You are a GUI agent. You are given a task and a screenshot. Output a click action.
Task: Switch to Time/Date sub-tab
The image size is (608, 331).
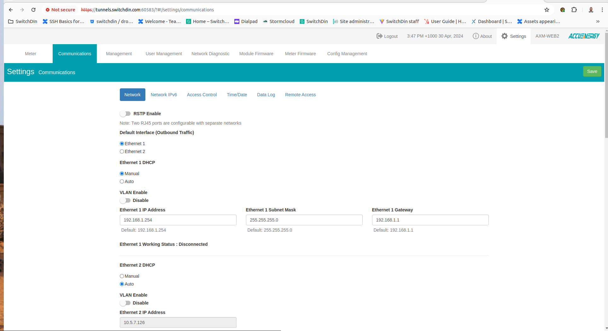[237, 95]
